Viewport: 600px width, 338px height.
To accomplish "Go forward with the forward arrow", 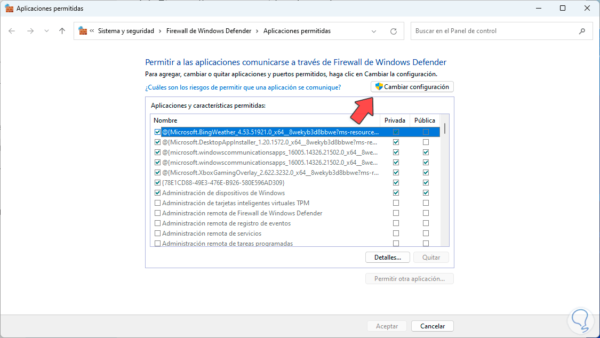I will coord(30,31).
